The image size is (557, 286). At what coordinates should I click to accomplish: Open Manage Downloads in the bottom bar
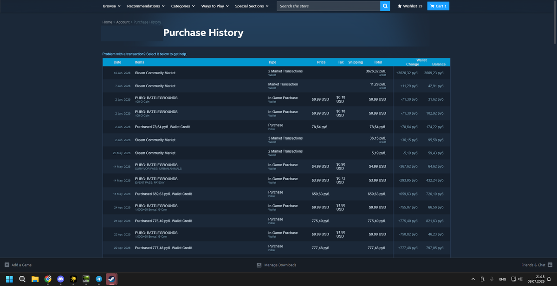click(276, 265)
